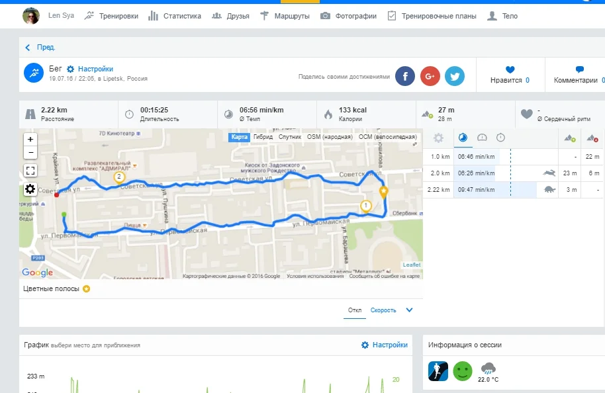Open the Бег activity Настройки
This screenshot has width=605, height=393.
pyautogui.click(x=90, y=69)
